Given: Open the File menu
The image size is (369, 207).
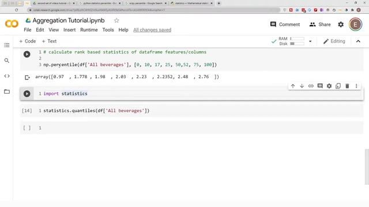Looking at the screenshot, I should coord(28,30).
